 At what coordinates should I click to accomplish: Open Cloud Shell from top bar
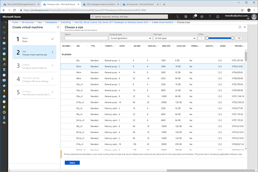pos(178,17)
